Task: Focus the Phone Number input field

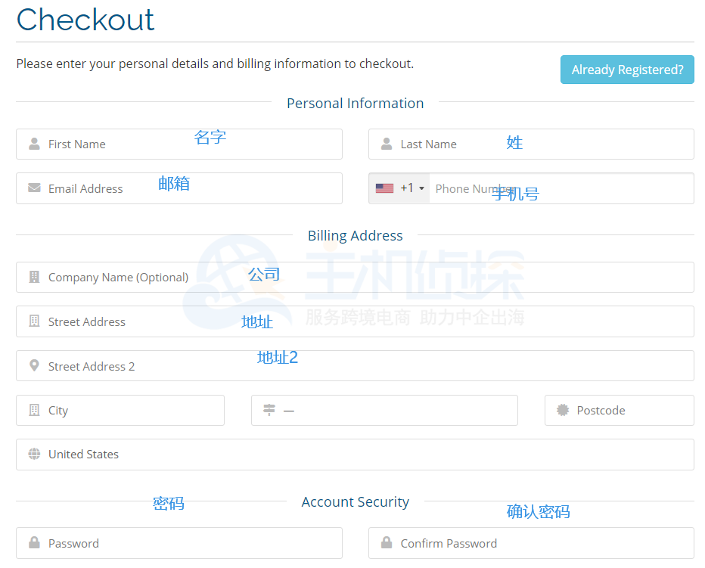Action: pos(561,188)
